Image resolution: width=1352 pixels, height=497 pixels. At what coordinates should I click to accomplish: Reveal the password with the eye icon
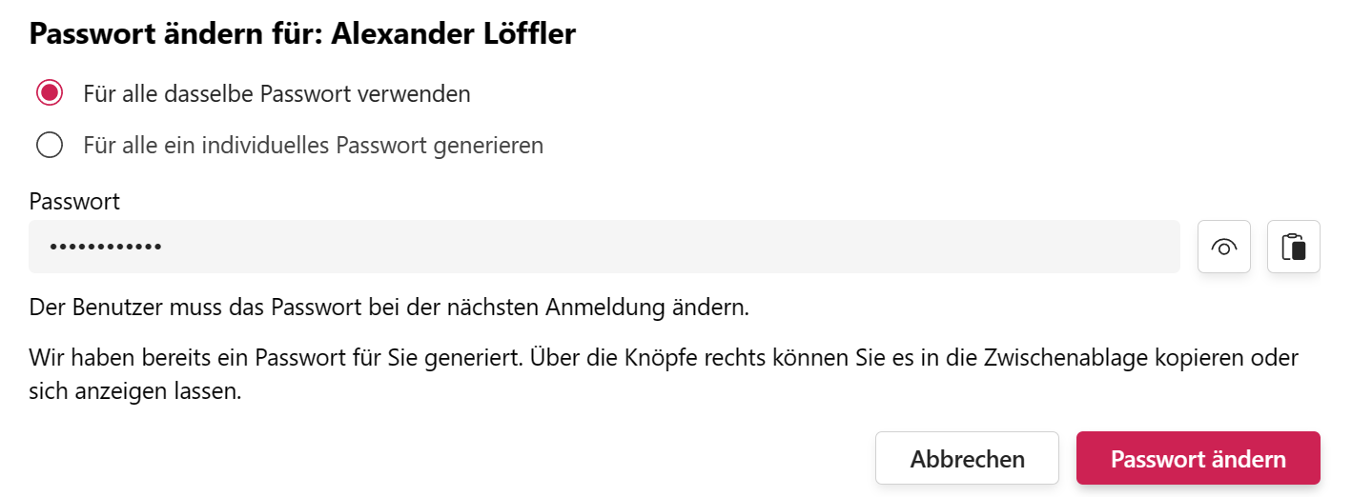pyautogui.click(x=1223, y=247)
